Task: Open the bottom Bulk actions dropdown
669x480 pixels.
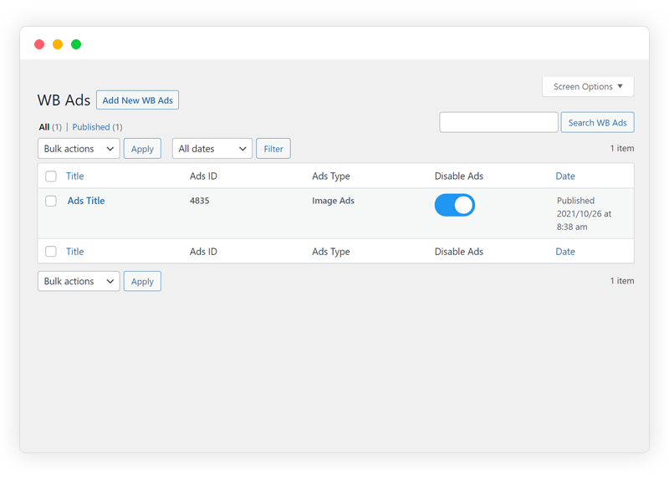Action: pyautogui.click(x=79, y=281)
